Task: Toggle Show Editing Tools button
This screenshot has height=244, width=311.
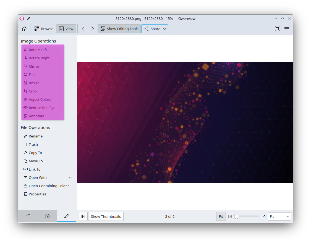Action: click(119, 29)
